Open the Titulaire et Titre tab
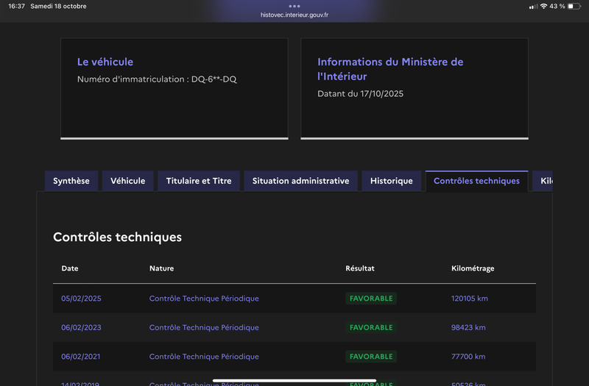 199,181
